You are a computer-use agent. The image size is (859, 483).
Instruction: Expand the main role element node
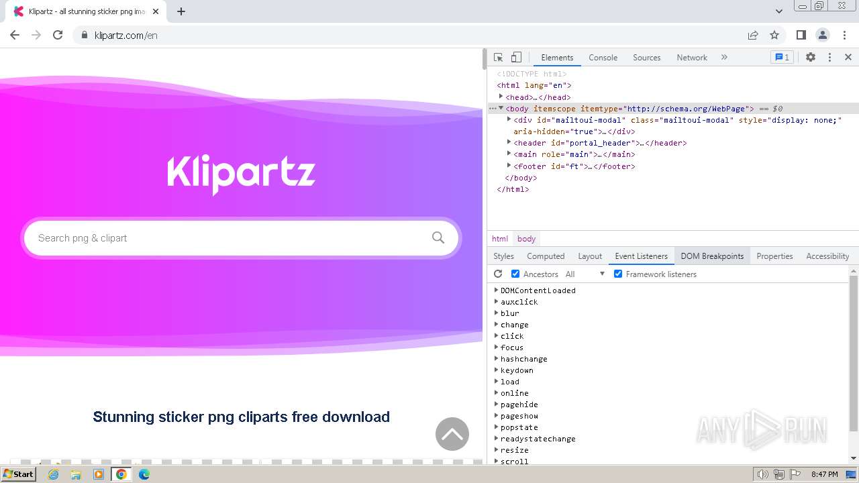click(x=509, y=154)
